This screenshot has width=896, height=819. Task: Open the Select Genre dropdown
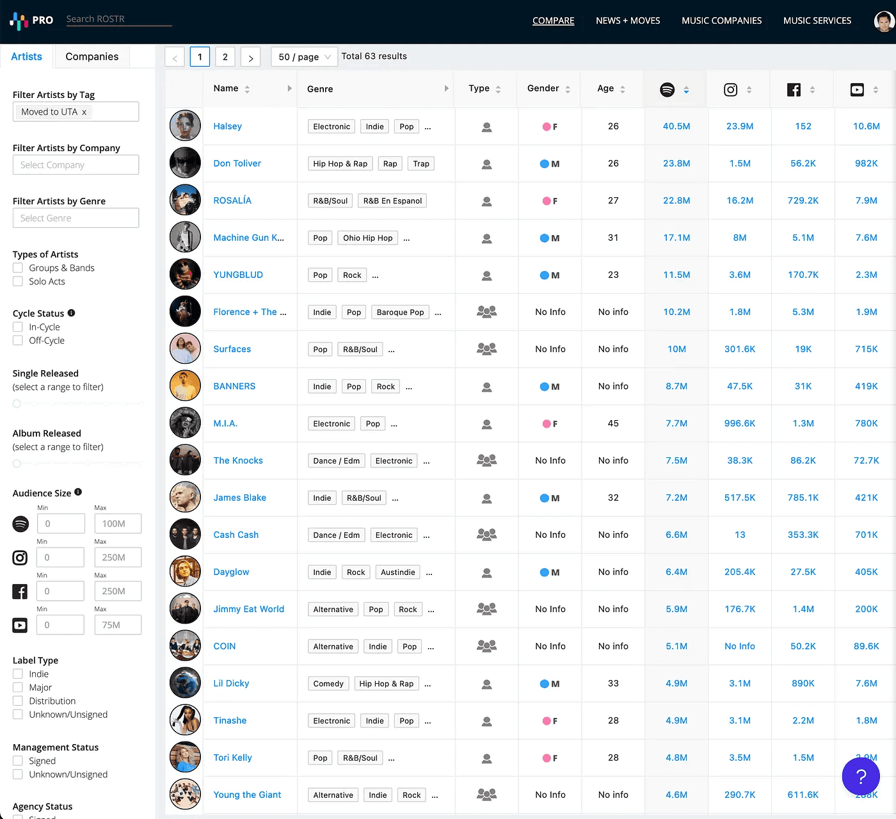pyautogui.click(x=76, y=218)
